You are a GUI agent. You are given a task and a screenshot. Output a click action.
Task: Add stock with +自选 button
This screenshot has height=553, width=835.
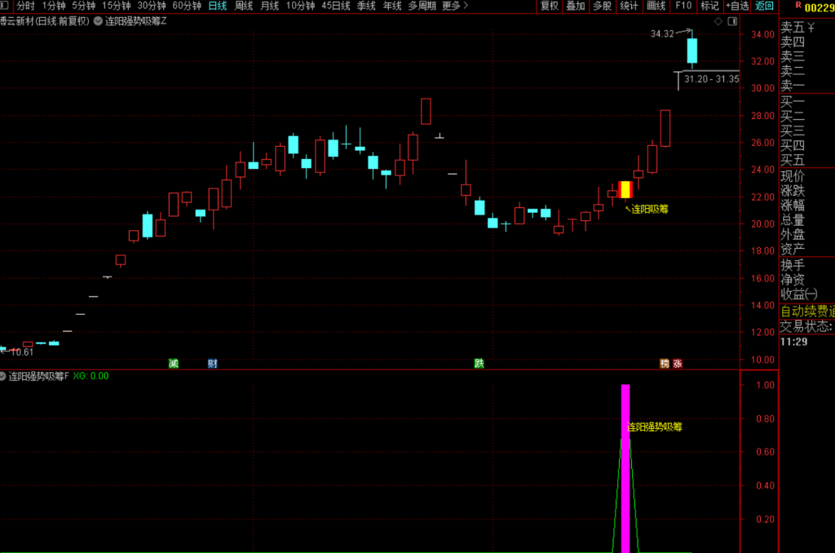coord(737,6)
